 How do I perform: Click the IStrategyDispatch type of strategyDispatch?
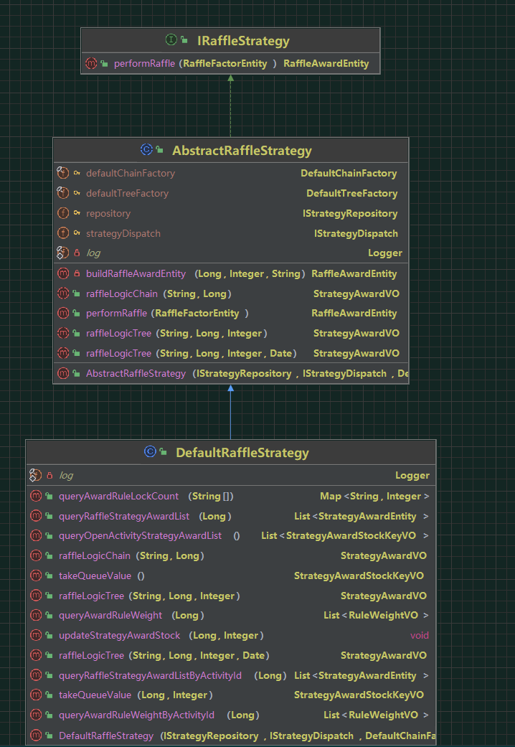pyautogui.click(x=356, y=233)
